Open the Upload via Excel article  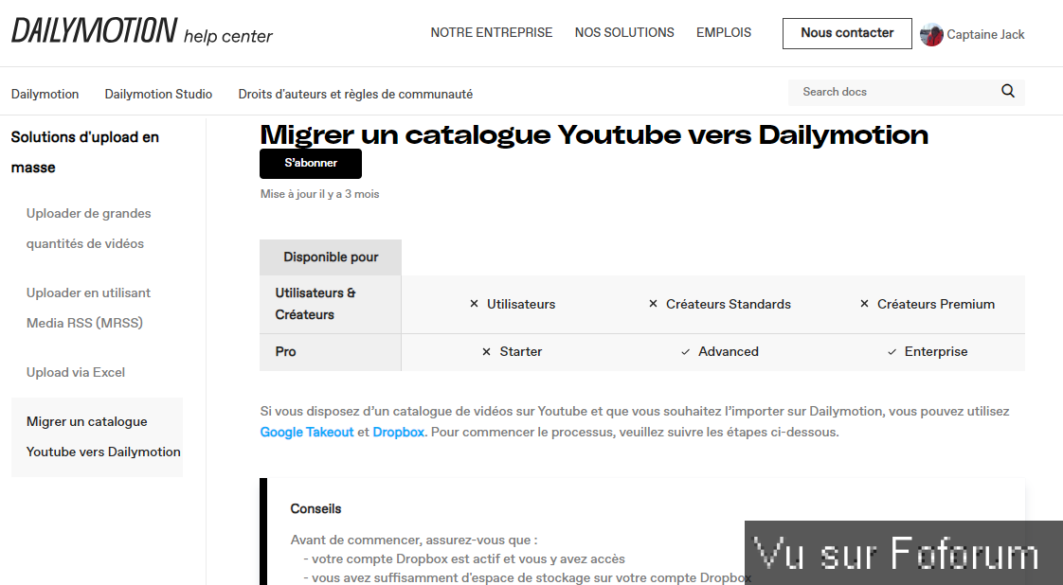(x=75, y=372)
